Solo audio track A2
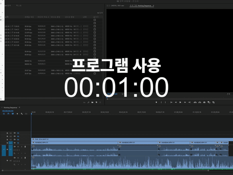This screenshot has height=175, width=233. [21, 157]
